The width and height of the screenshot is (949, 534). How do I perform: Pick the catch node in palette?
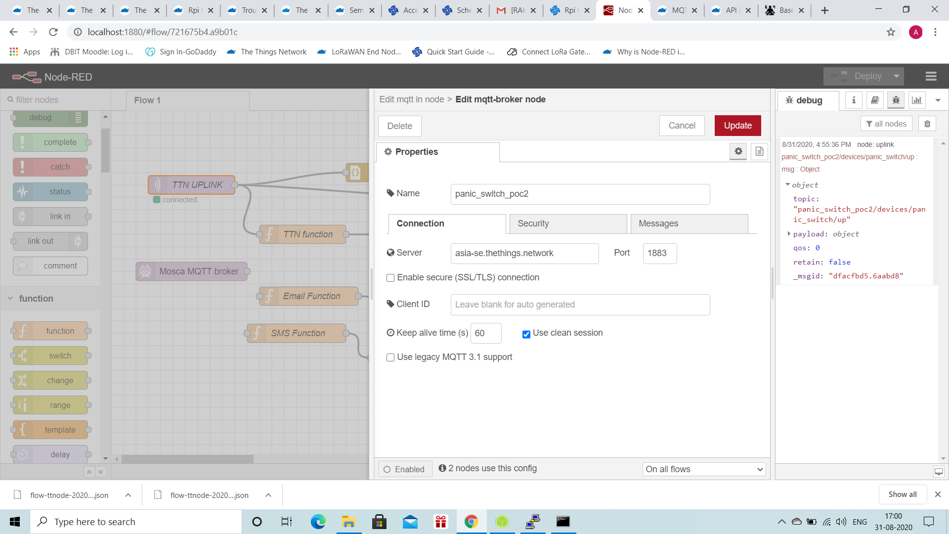click(50, 167)
